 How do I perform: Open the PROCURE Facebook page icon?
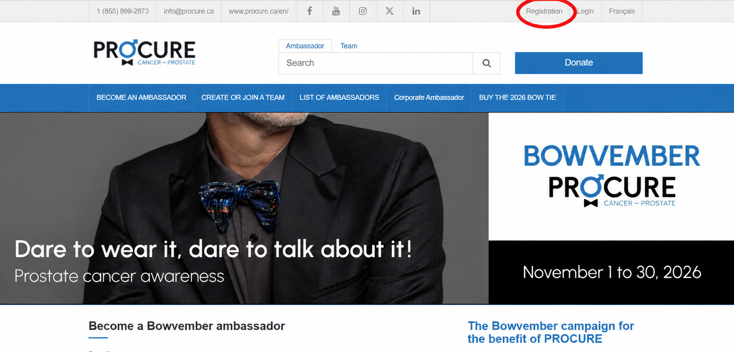(309, 11)
